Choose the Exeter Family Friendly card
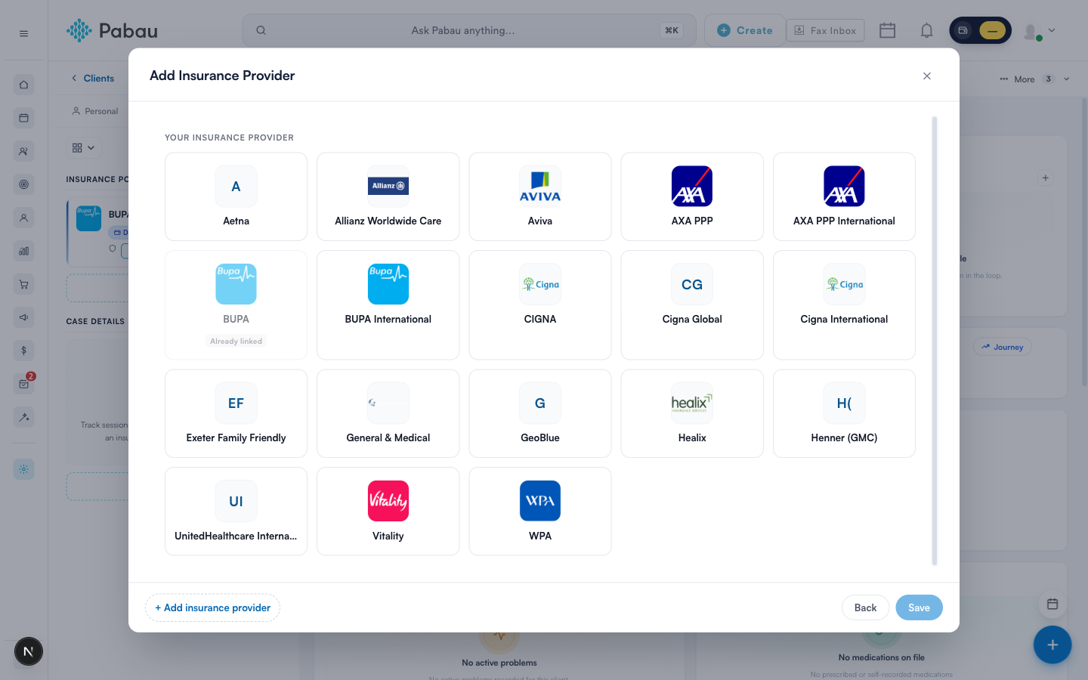This screenshot has height=680, width=1088. click(236, 413)
